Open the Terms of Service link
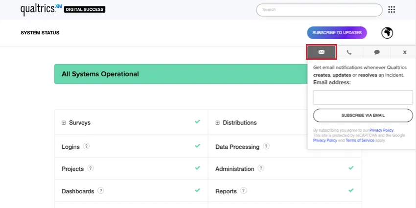The width and height of the screenshot is (416, 208). (x=360, y=140)
